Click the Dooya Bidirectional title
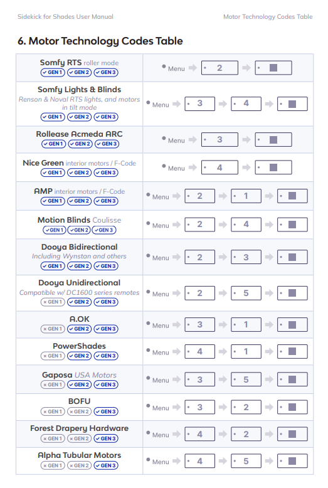 point(80,247)
